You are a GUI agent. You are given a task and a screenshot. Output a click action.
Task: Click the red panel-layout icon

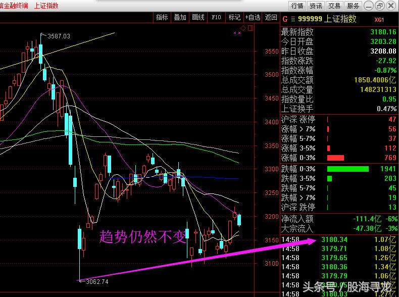pyautogui.click(x=251, y=28)
